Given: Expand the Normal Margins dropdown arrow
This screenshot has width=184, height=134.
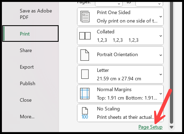Looking at the screenshot, I should point(161,94).
